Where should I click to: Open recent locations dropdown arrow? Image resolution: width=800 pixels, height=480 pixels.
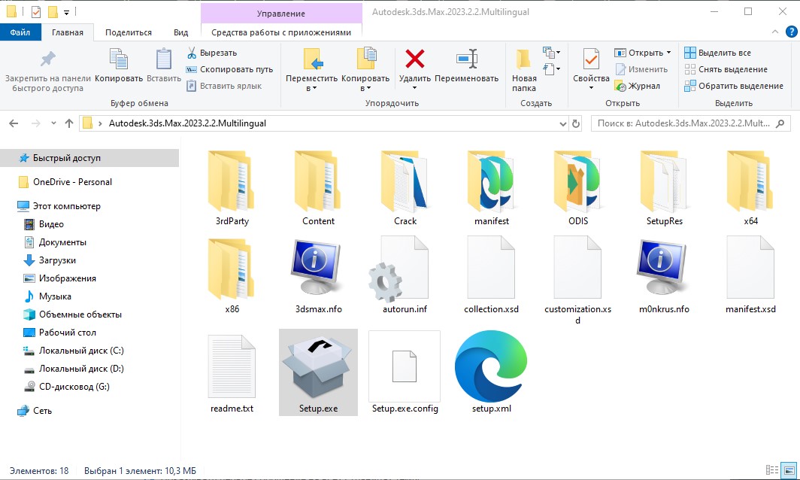53,123
